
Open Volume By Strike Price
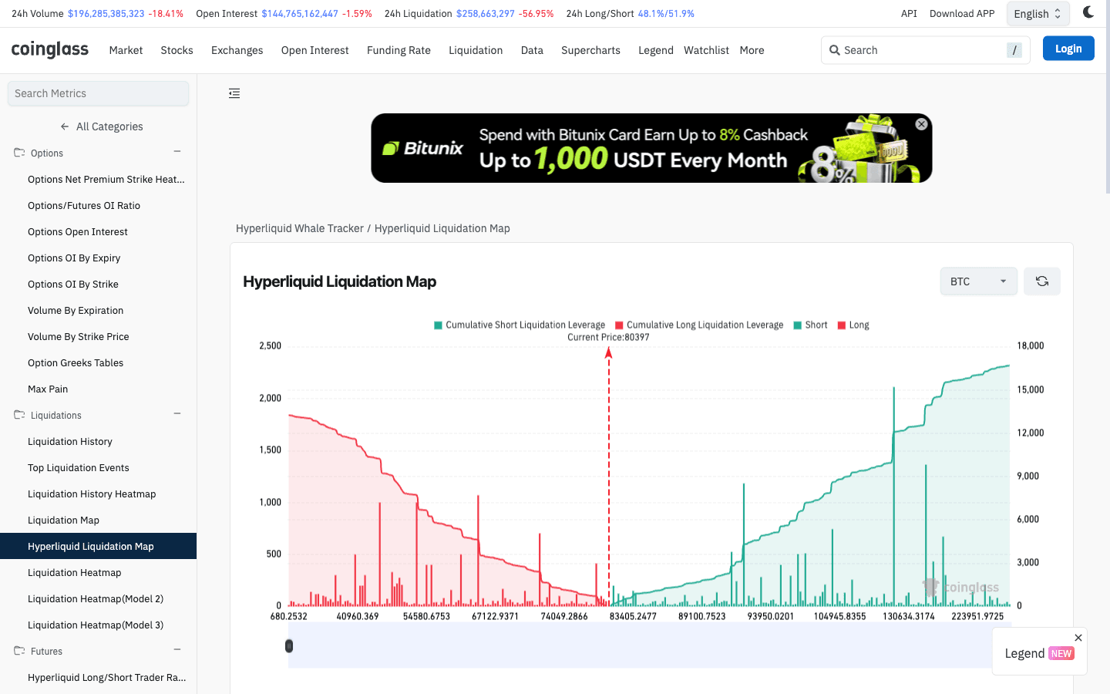(79, 336)
